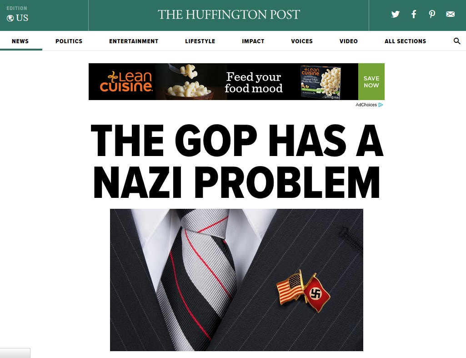Click the Pinterest icon in header
Screen dimensions: 466x358
tap(432, 14)
